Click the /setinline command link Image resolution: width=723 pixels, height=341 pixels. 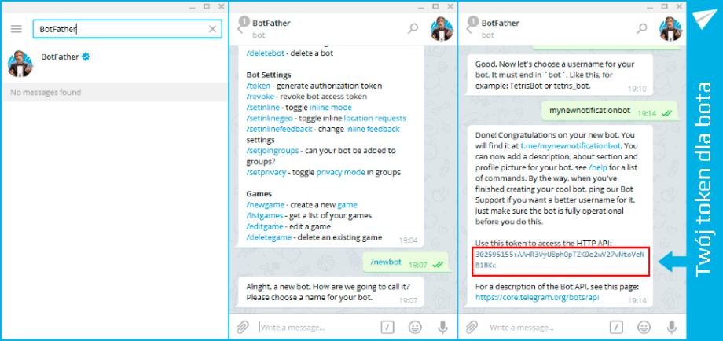coord(262,108)
